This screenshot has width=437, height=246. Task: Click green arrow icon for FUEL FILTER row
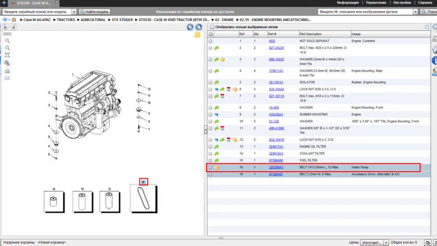click(217, 161)
